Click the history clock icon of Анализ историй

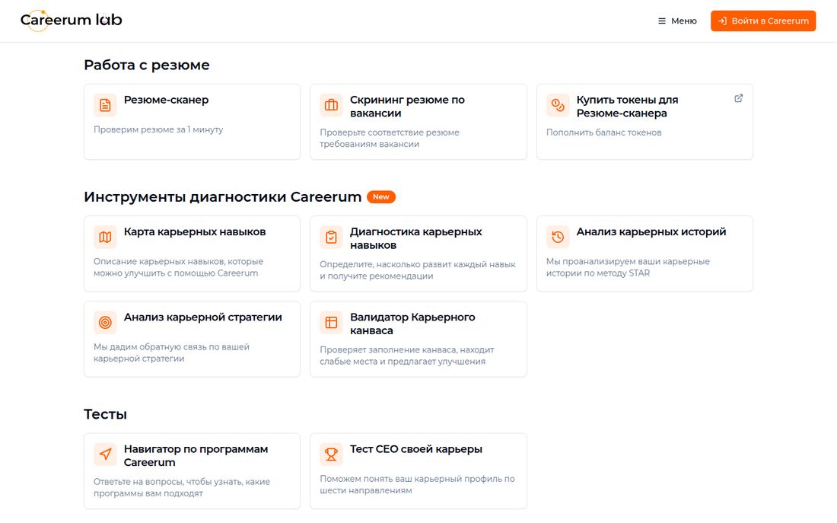[558, 238]
